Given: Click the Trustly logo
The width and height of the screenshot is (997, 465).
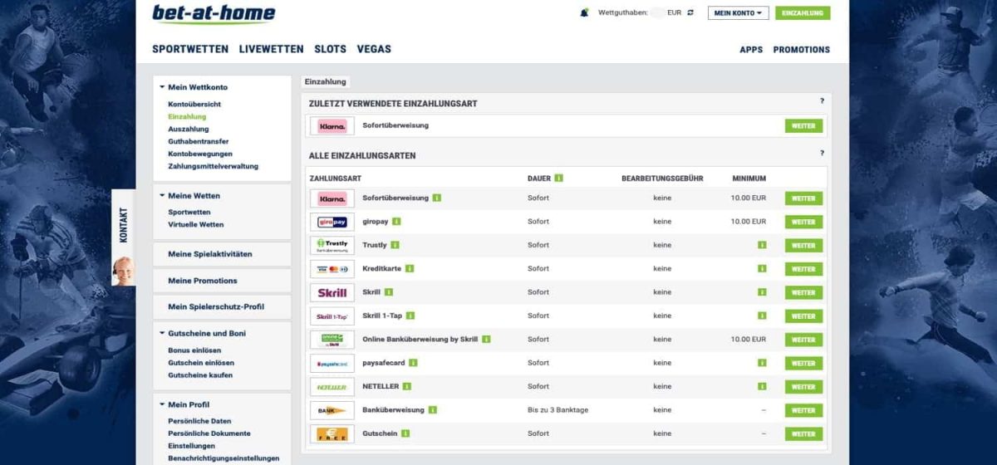Looking at the screenshot, I should [x=332, y=245].
